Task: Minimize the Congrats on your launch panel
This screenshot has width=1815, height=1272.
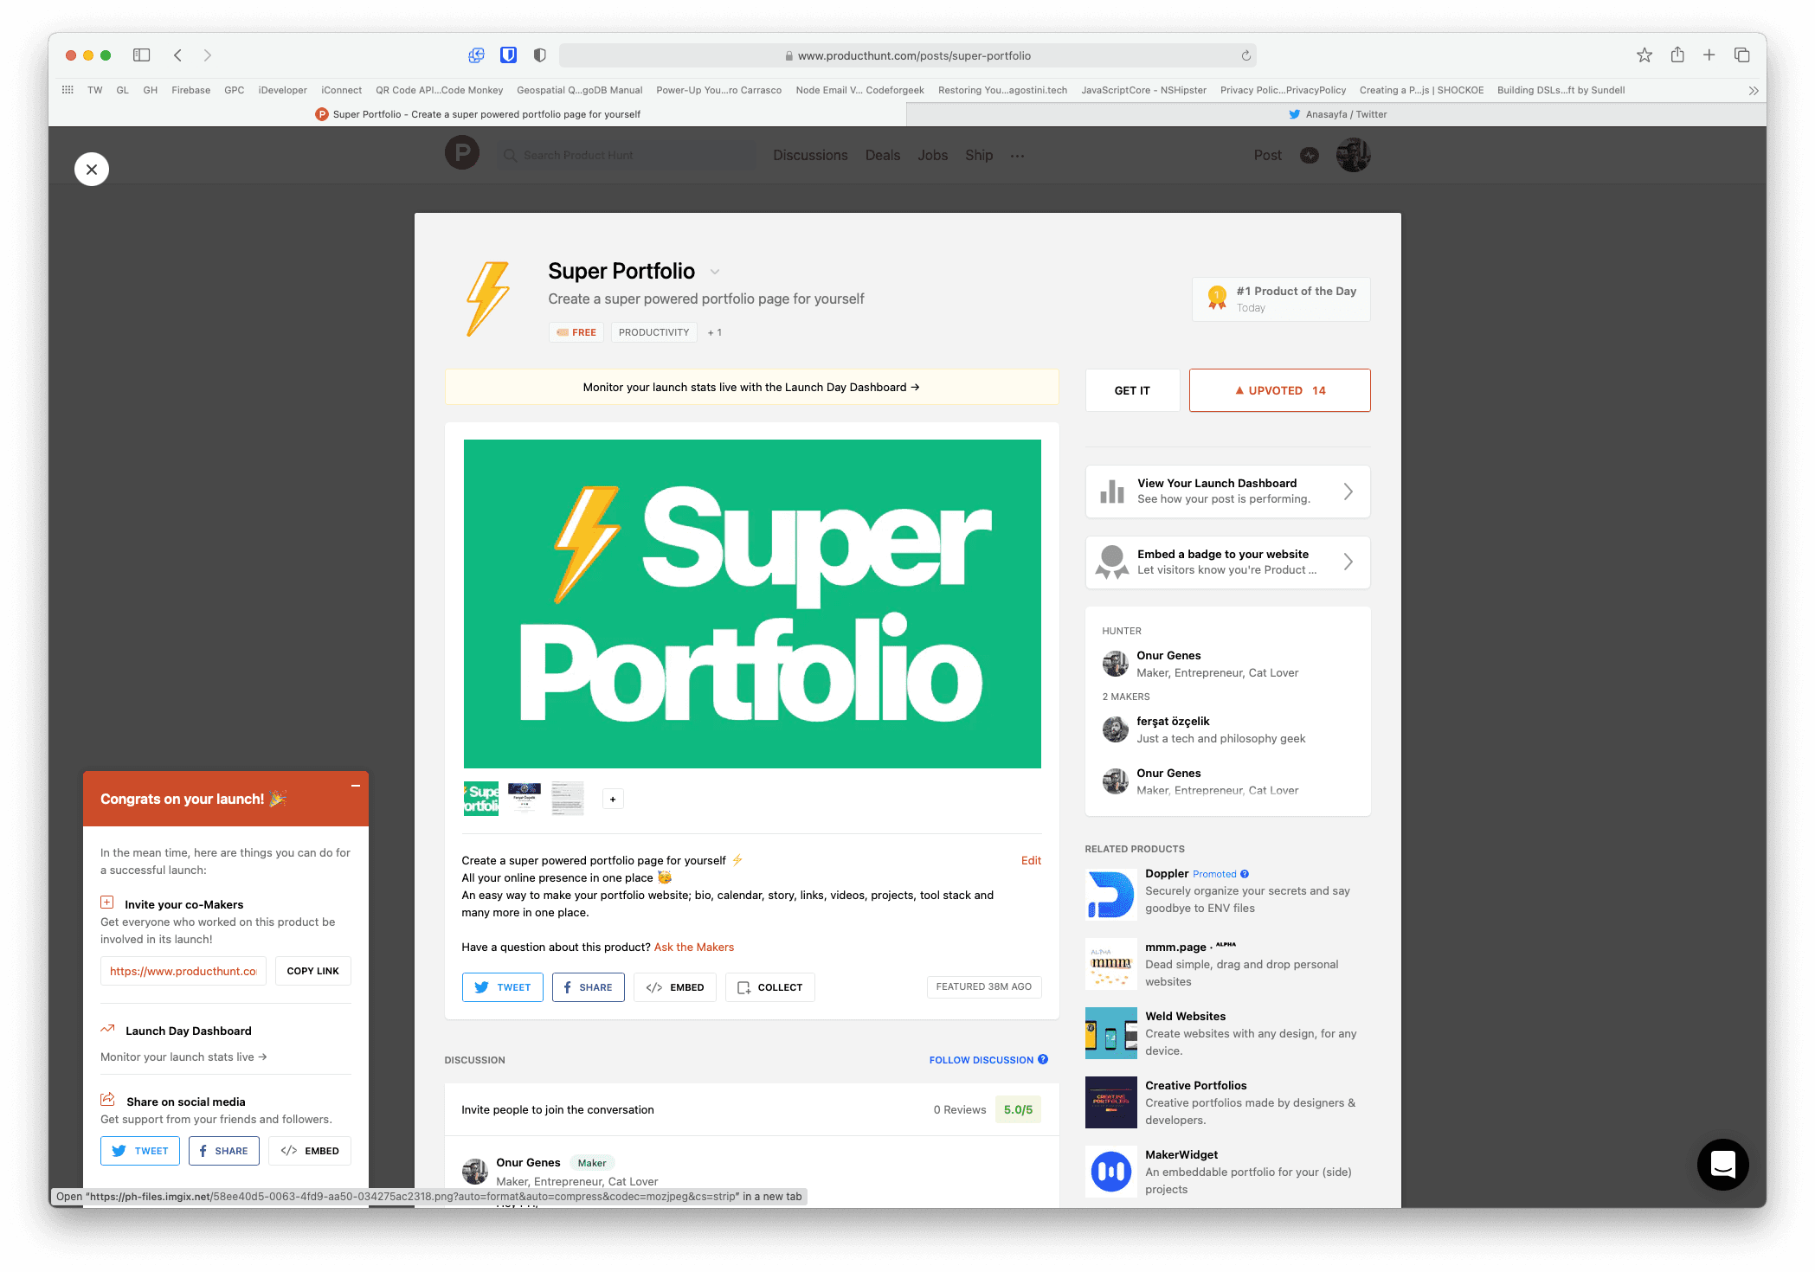Action: 355,786
